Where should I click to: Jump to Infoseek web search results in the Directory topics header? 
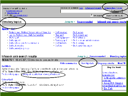(112, 22)
